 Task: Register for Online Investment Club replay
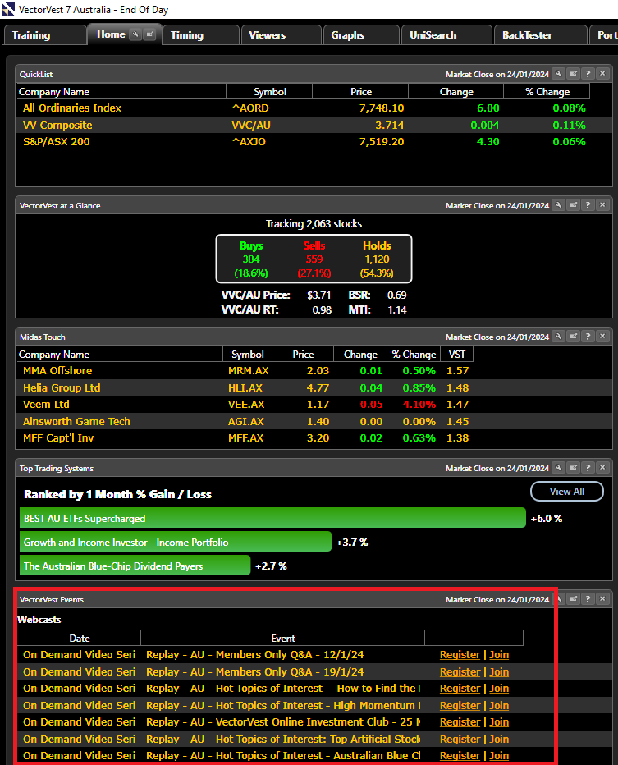click(460, 722)
